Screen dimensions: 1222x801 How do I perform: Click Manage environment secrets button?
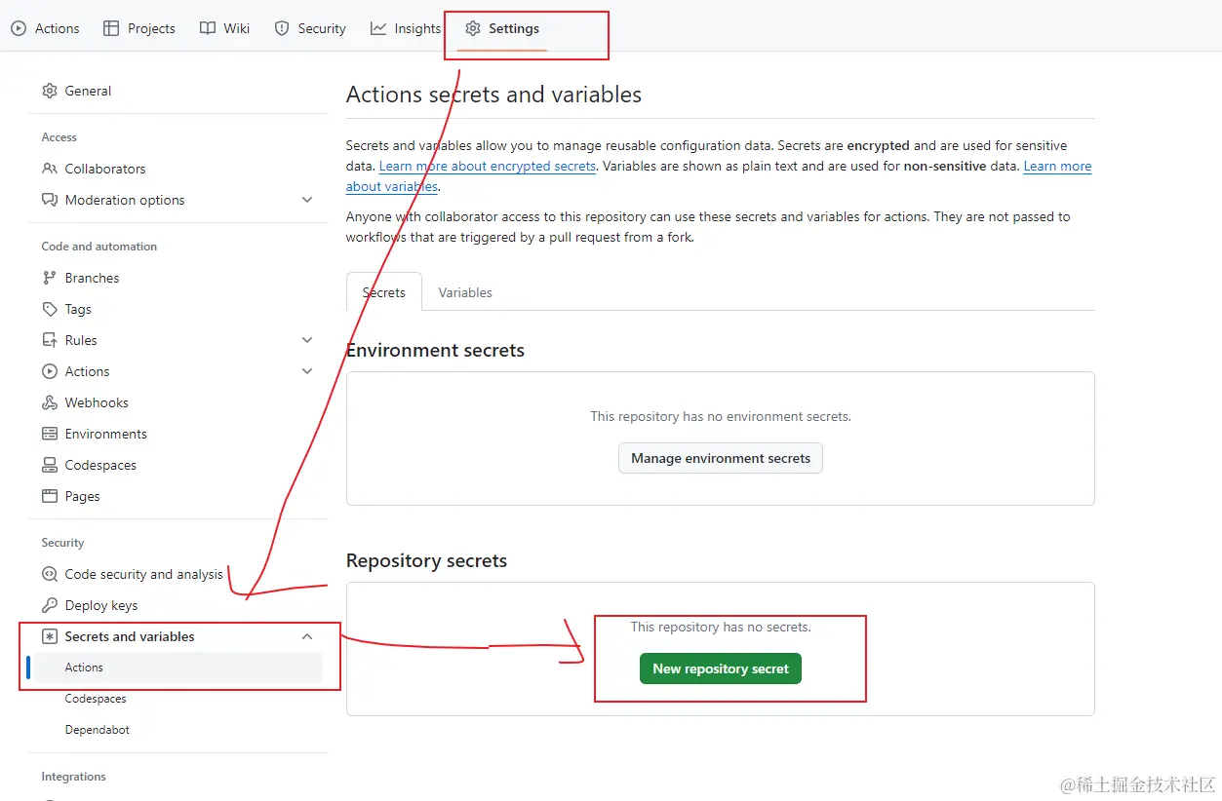coord(721,458)
